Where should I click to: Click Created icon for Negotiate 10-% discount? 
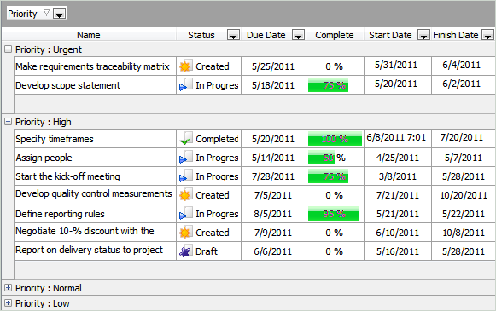pyautogui.click(x=185, y=233)
